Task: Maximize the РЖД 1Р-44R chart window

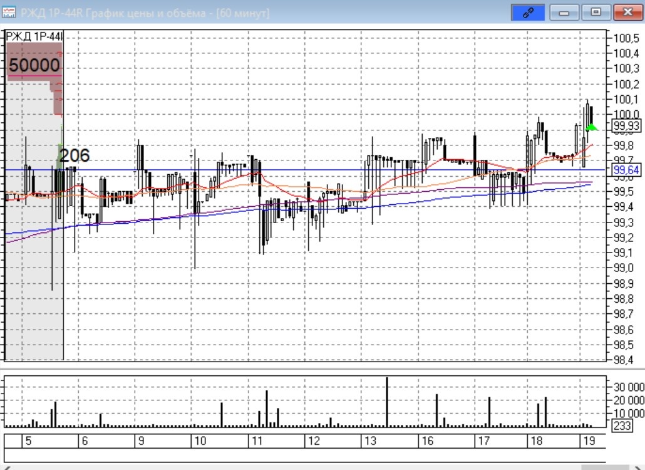Action: (x=596, y=13)
